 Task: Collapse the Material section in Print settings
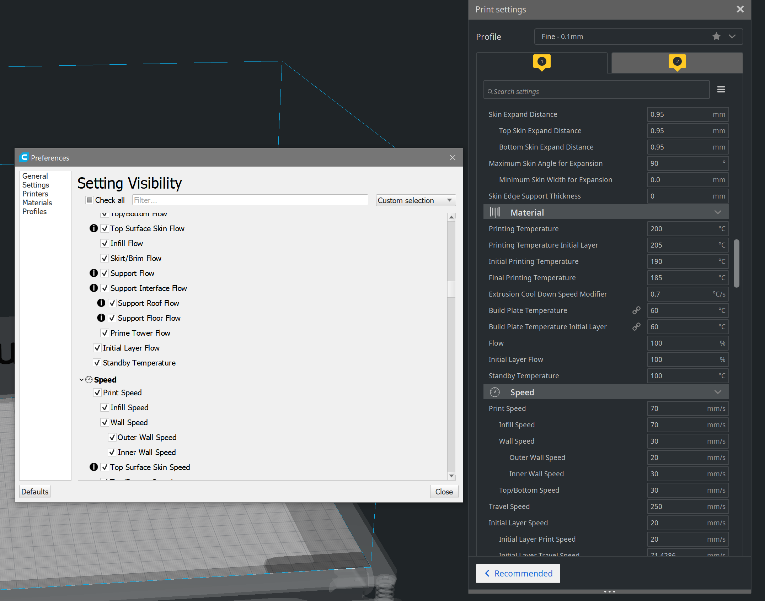[x=717, y=212]
